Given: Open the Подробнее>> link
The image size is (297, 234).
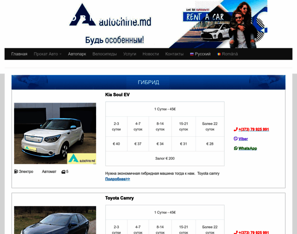Looking at the screenshot, I should [118, 179].
